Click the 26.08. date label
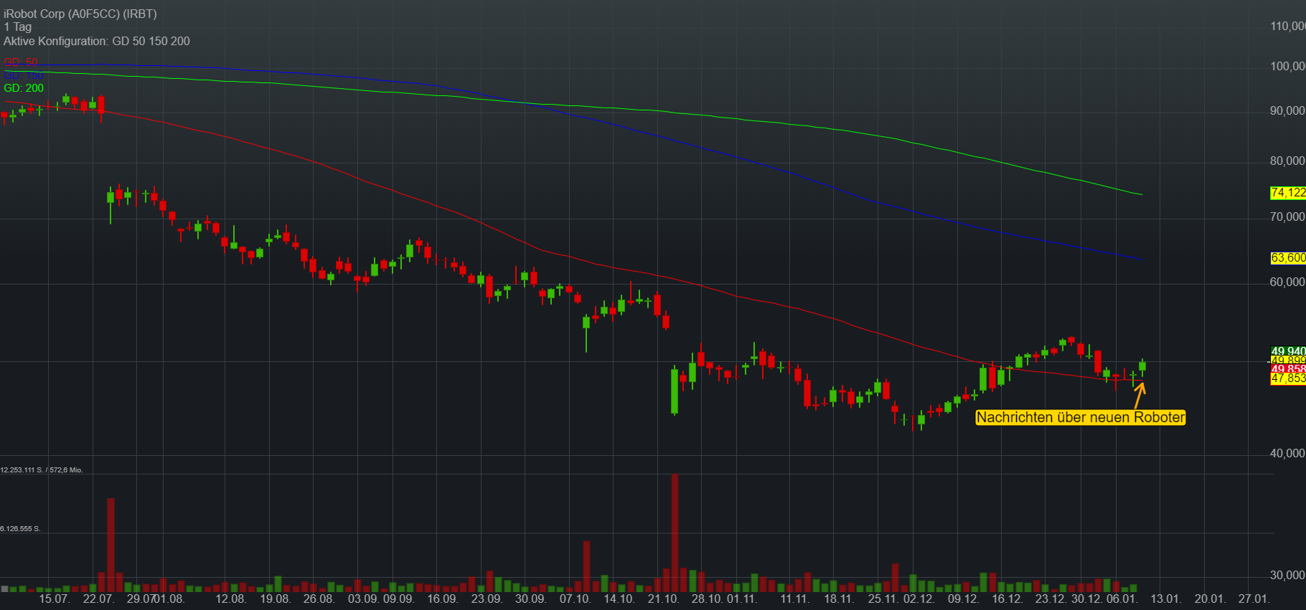 319,599
